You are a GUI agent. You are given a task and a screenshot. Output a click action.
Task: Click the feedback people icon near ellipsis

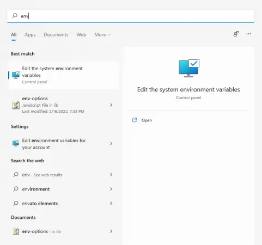click(236, 34)
